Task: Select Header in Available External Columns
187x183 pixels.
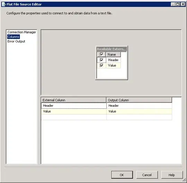Action: 113,60
